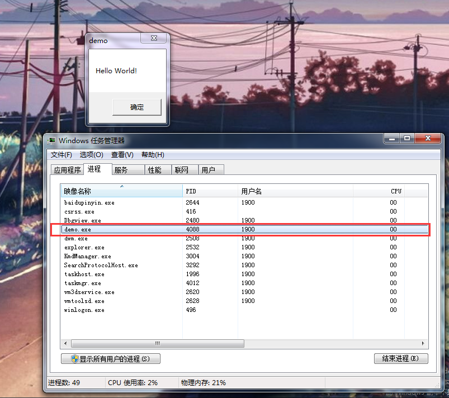Screen dimensions: 449x398
Task: Click the right arrow of the horizontal scrollbar
Action: coord(423,343)
